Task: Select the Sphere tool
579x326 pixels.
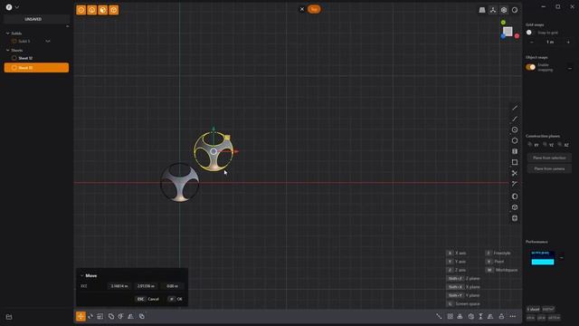Action: pos(515,197)
